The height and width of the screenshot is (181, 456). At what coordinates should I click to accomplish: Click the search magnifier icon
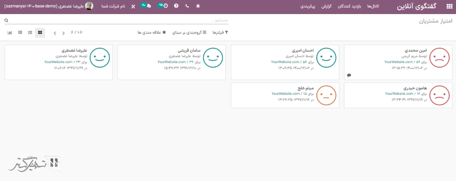[x=6, y=21]
